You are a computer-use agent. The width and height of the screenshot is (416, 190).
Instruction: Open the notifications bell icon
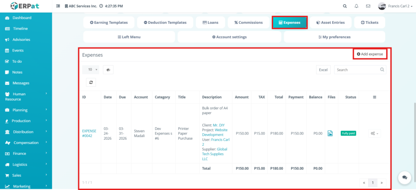pos(356,6)
